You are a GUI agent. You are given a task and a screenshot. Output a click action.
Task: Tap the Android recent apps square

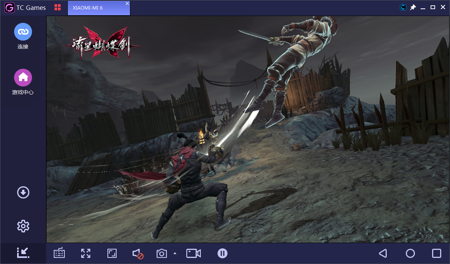(x=437, y=253)
